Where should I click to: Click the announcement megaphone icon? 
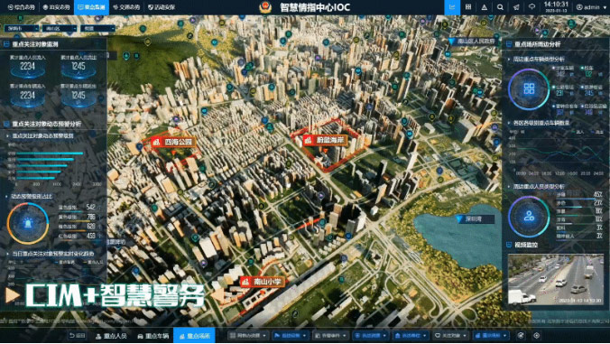[x=516, y=7]
